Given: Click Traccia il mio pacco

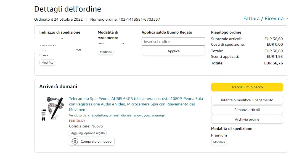Looking at the screenshot, I should tap(247, 87).
